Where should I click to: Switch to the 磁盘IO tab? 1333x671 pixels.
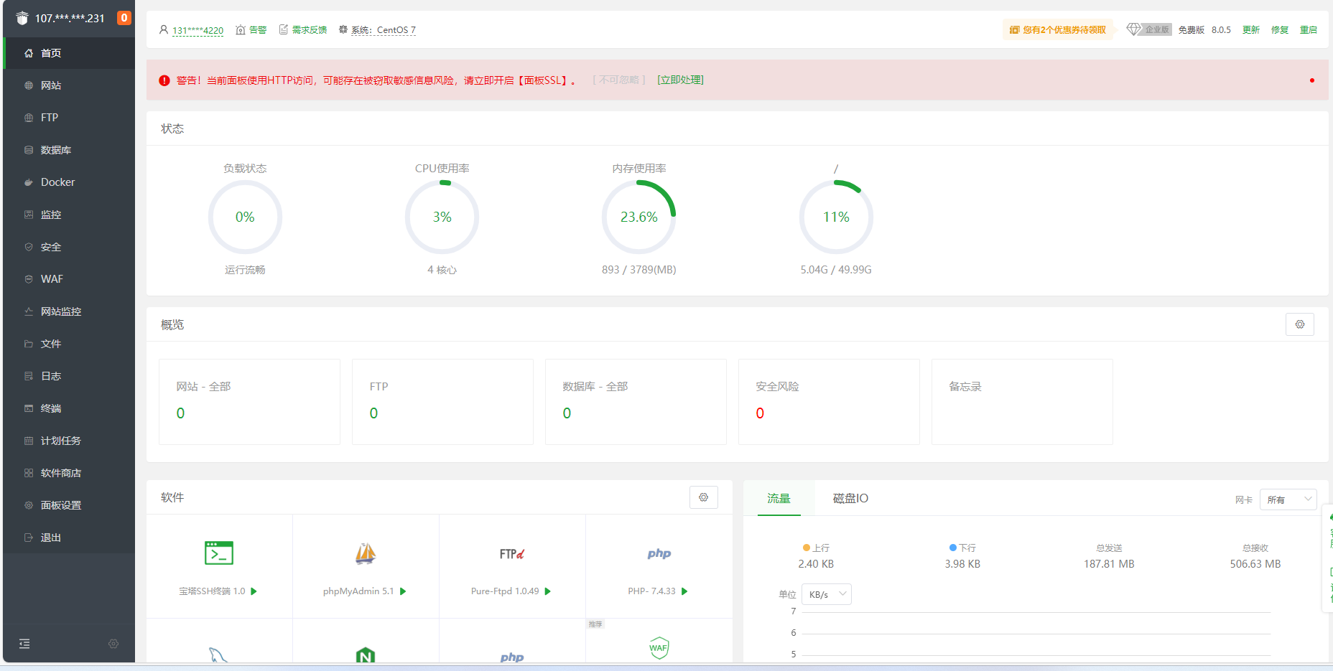point(850,498)
